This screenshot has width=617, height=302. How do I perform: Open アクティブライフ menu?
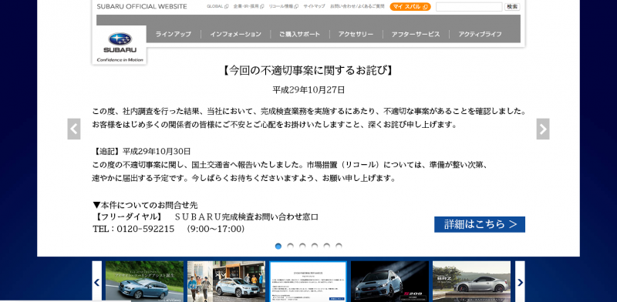point(480,34)
